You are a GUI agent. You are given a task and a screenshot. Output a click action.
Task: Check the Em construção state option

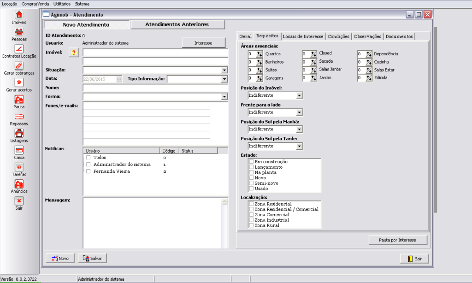pos(251,162)
